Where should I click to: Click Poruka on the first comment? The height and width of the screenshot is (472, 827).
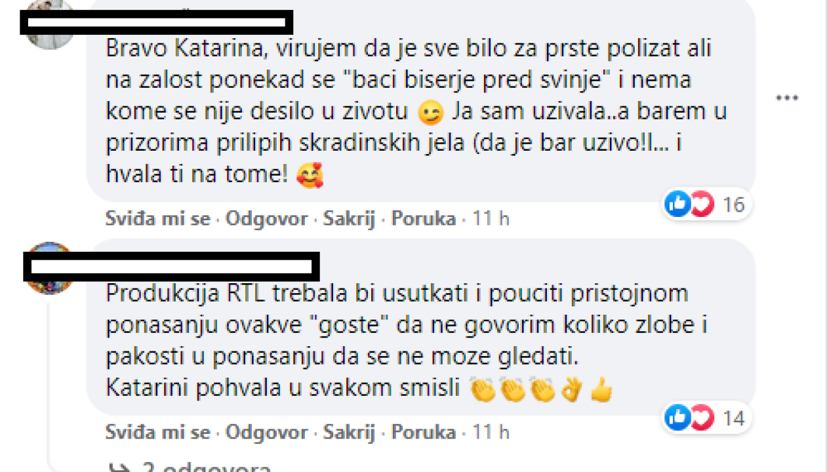[423, 218]
